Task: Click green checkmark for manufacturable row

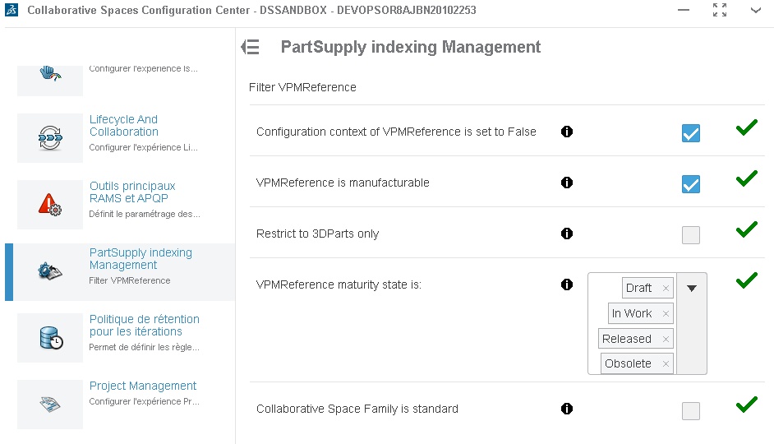Action: pos(746,178)
